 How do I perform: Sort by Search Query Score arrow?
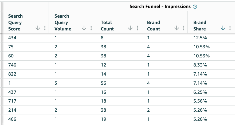click(x=38, y=28)
